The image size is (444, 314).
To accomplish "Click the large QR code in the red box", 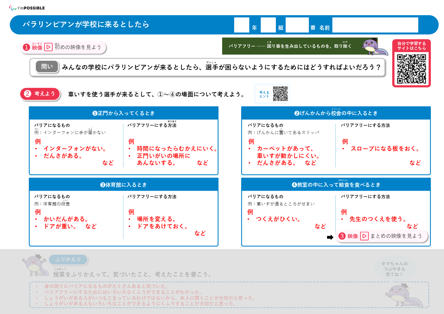I will (x=411, y=69).
